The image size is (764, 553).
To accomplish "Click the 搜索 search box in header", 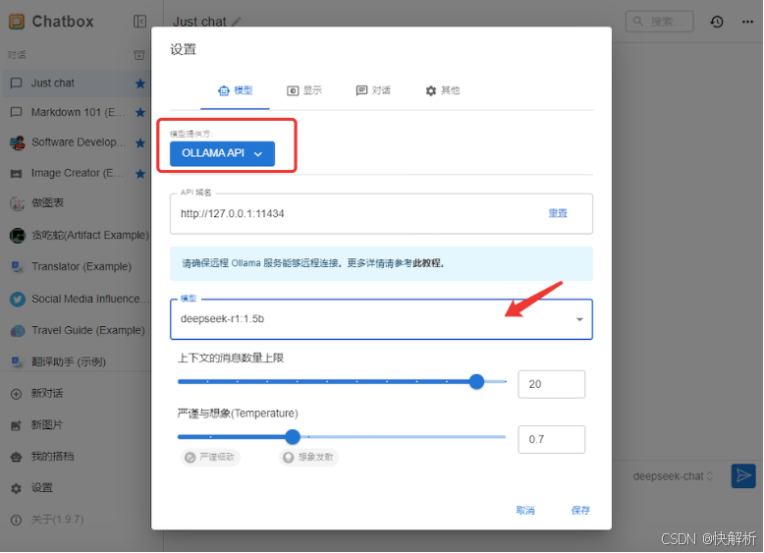I will (x=659, y=22).
